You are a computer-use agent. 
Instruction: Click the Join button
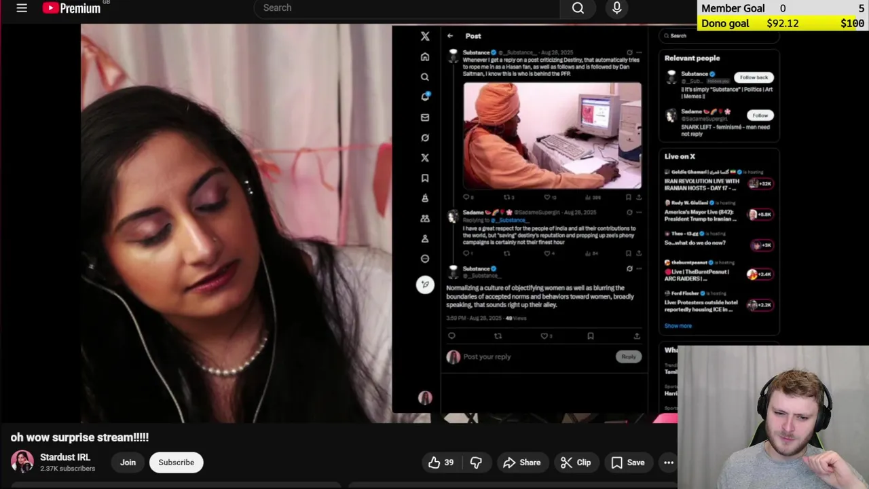(x=128, y=463)
